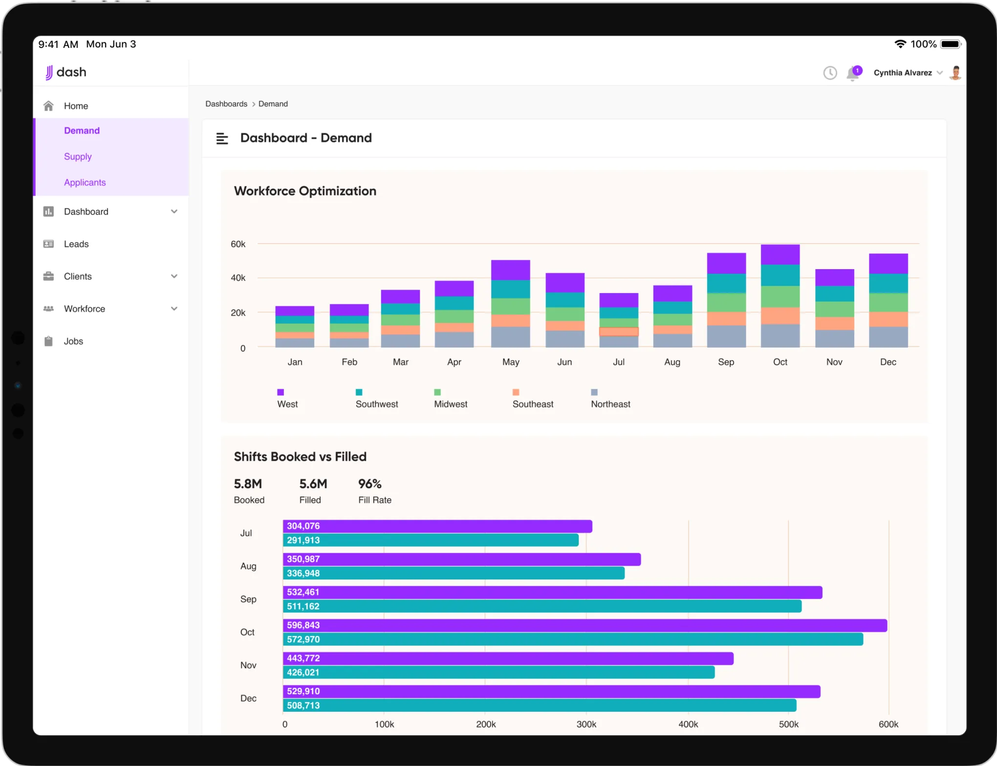
Task: Click the Clients briefcase icon
Action: click(x=49, y=276)
